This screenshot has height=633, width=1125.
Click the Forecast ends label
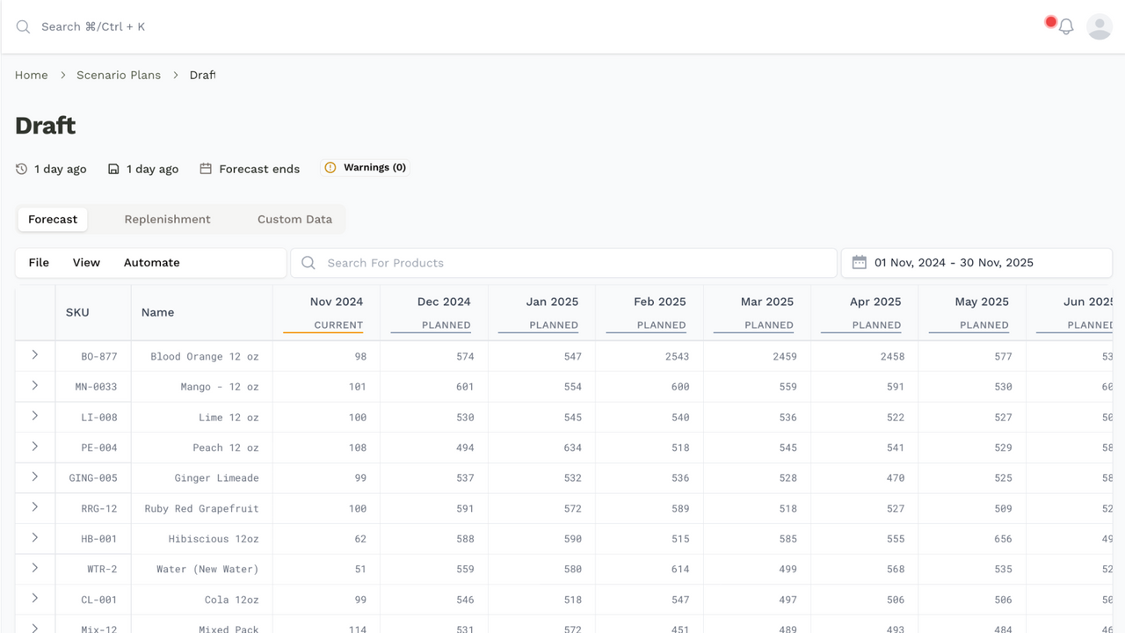(259, 169)
